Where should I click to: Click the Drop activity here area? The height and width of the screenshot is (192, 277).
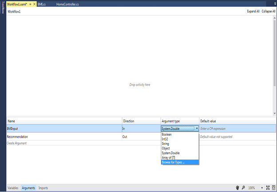point(140,85)
